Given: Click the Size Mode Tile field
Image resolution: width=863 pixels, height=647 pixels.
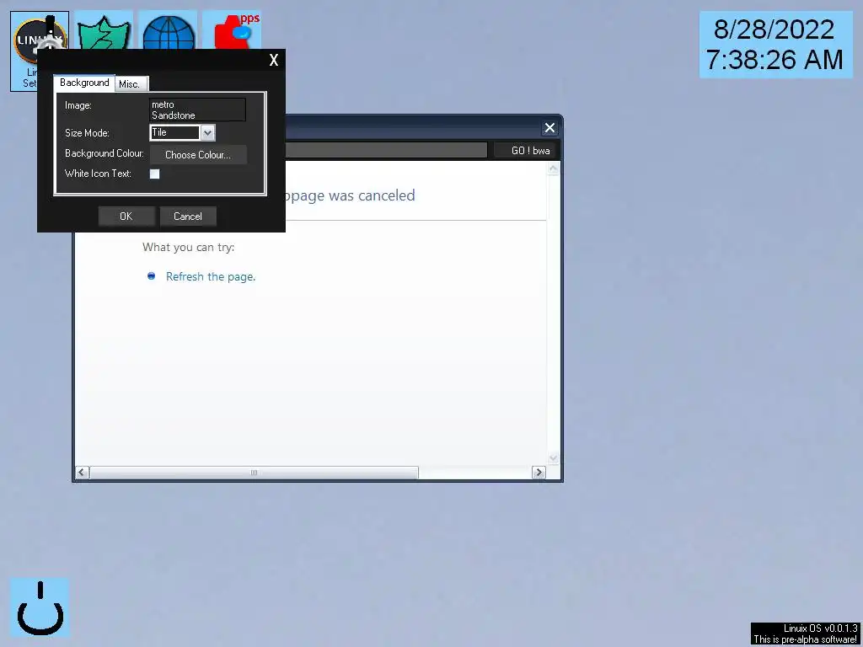Looking at the screenshot, I should [174, 132].
